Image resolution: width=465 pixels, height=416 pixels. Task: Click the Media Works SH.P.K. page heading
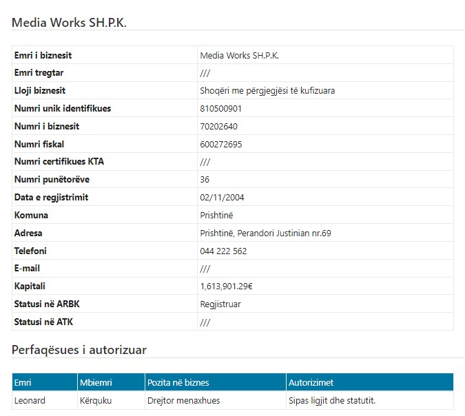tap(69, 22)
